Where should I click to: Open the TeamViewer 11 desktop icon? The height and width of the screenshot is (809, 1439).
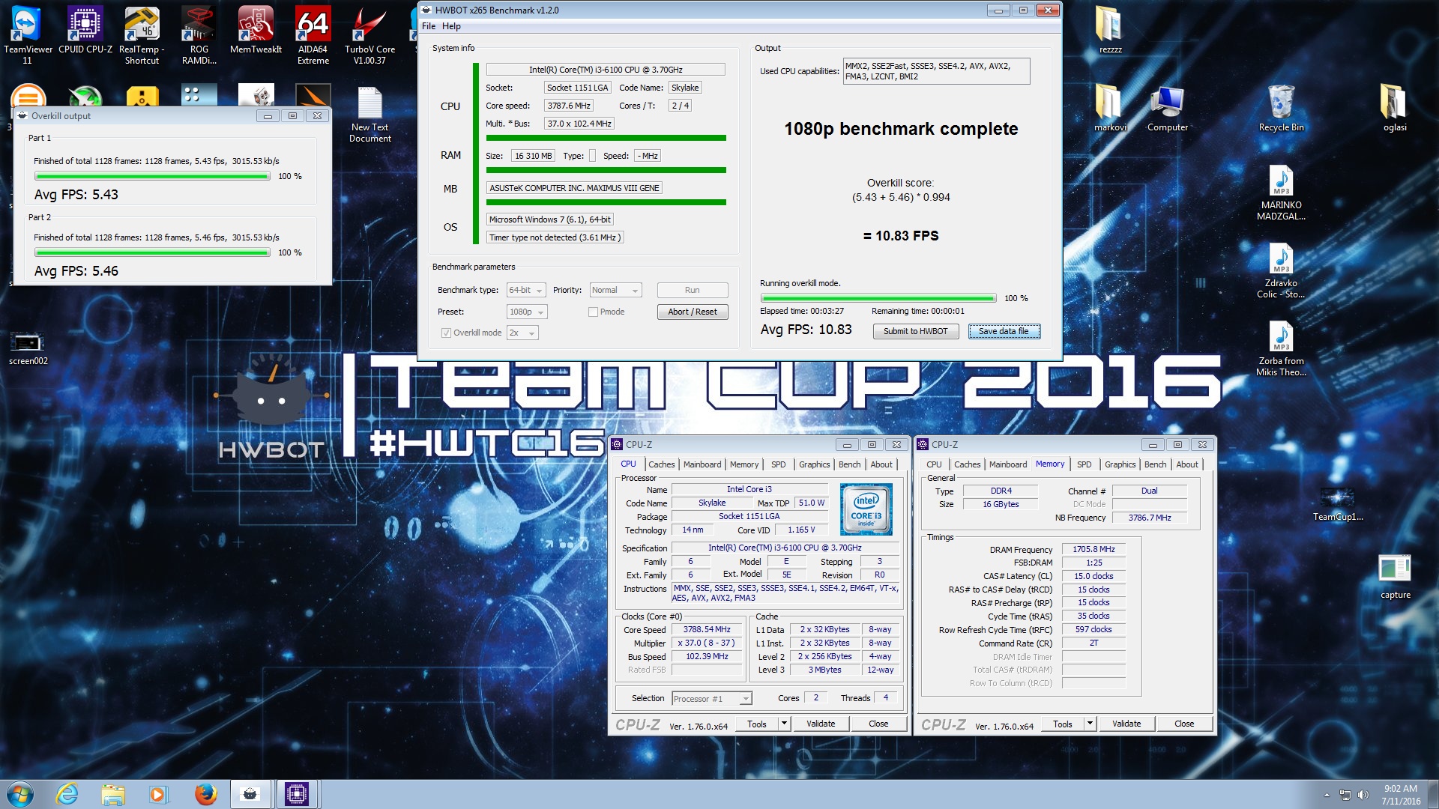click(28, 35)
